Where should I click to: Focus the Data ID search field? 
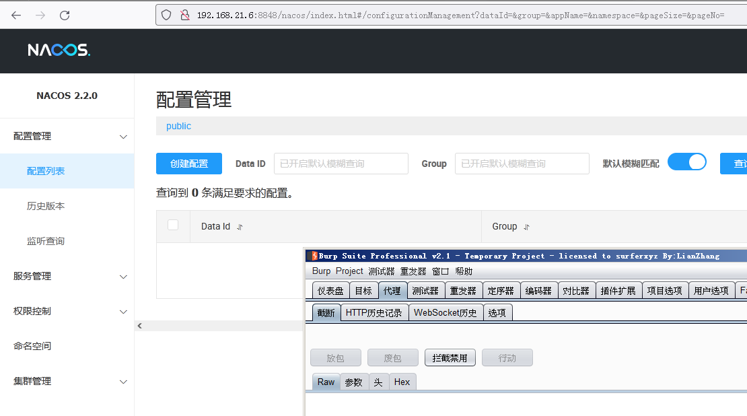point(341,164)
